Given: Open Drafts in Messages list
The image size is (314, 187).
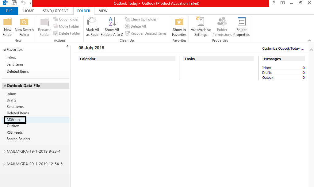Looking at the screenshot, I should tap(267, 73).
